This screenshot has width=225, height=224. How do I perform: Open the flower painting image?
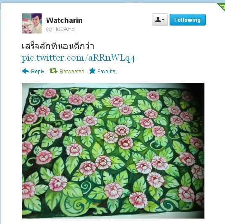pos(113,151)
